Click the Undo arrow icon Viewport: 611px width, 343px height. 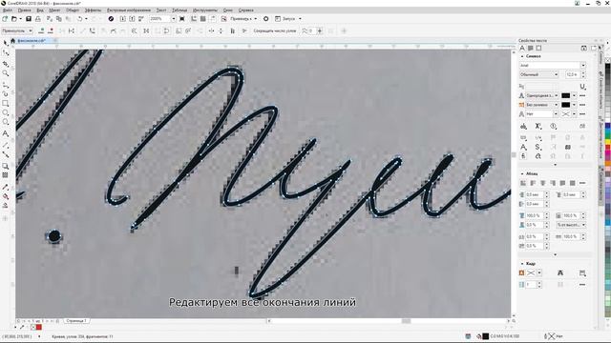pos(80,19)
